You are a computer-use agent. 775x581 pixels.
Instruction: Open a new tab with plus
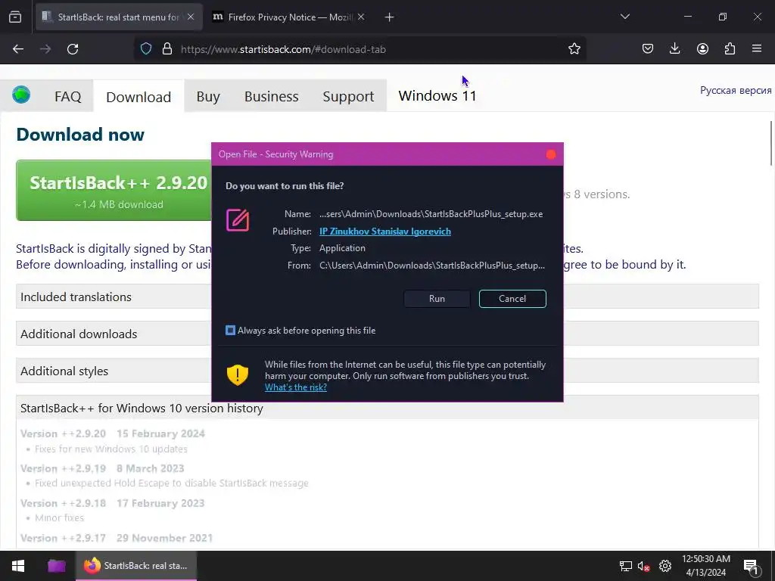[x=390, y=17]
